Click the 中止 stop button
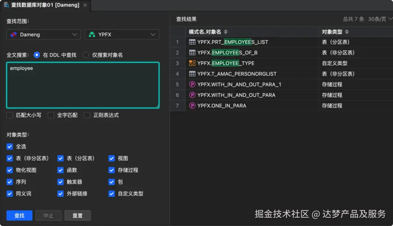The width and height of the screenshot is (393, 226). tap(48, 215)
